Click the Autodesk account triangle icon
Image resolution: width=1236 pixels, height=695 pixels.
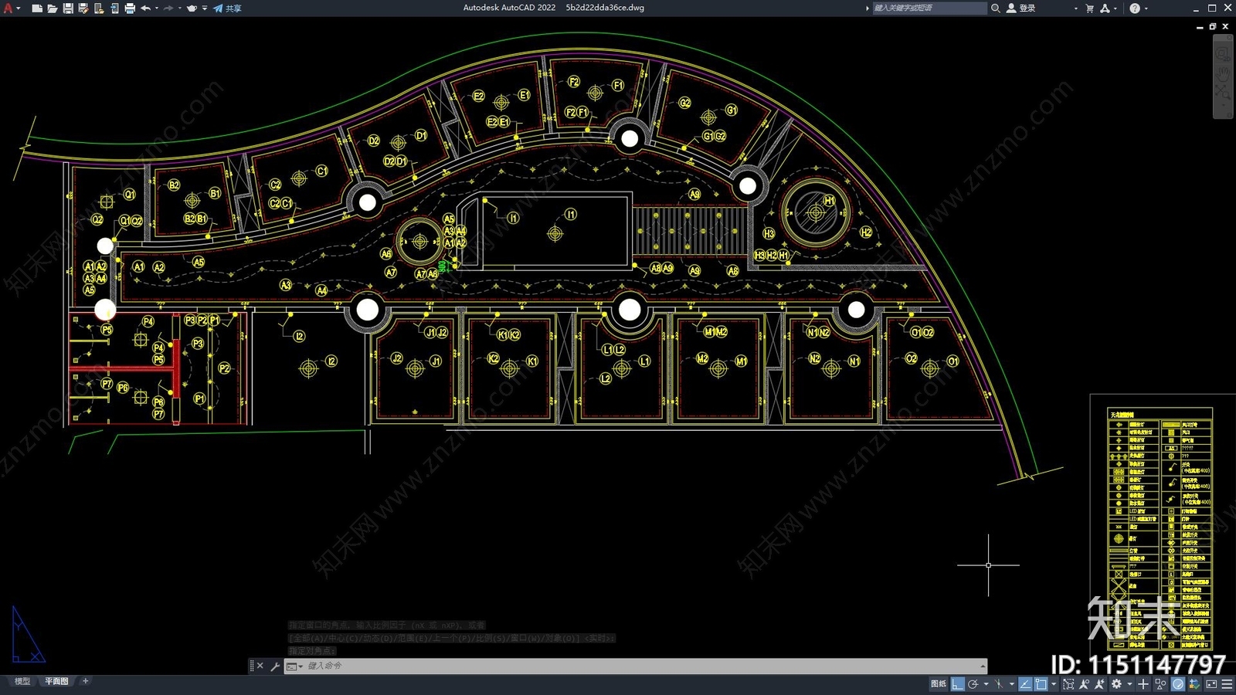coord(1105,8)
